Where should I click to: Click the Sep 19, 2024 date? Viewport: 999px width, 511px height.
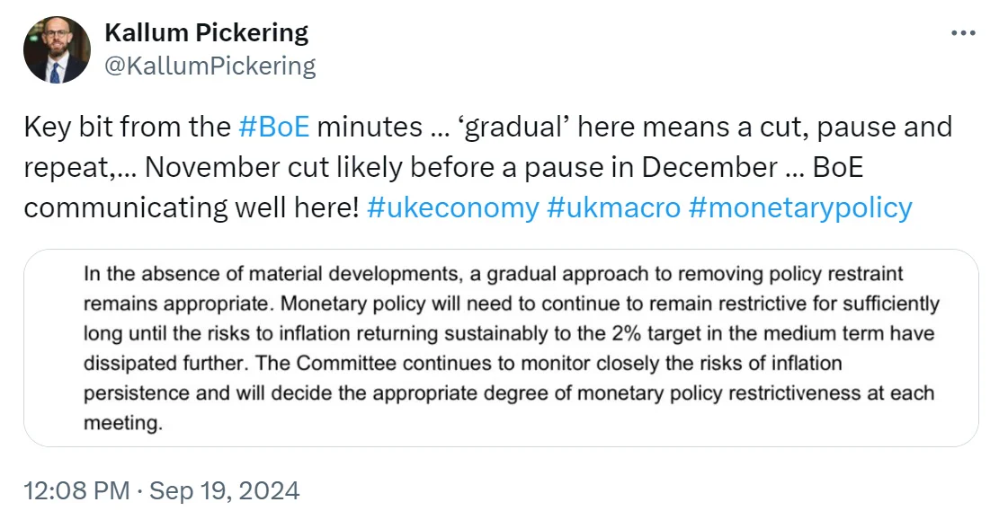pyautogui.click(x=225, y=491)
